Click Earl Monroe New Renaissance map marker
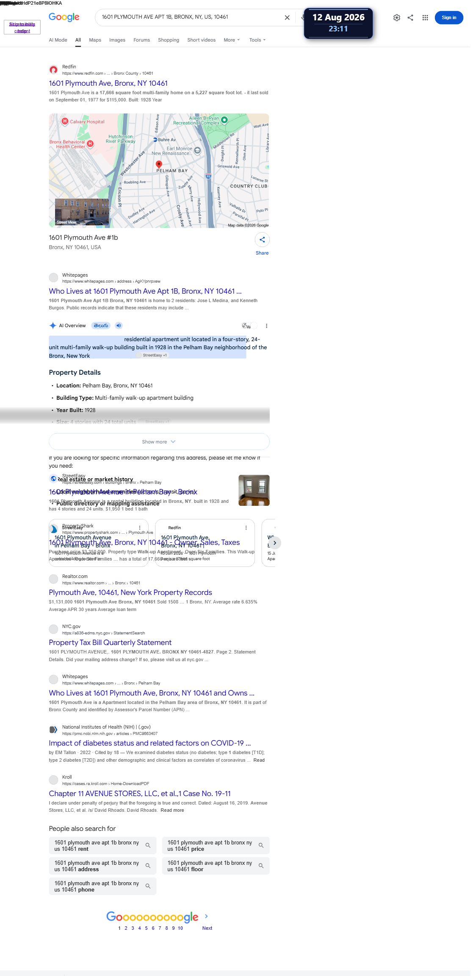This screenshot has width=476, height=976. (x=197, y=150)
